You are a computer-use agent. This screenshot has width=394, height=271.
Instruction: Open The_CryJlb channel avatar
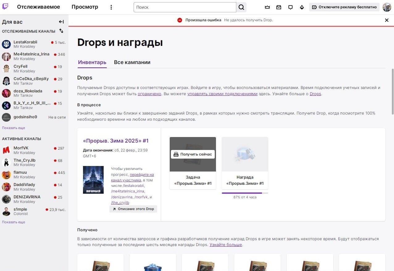[6, 163]
